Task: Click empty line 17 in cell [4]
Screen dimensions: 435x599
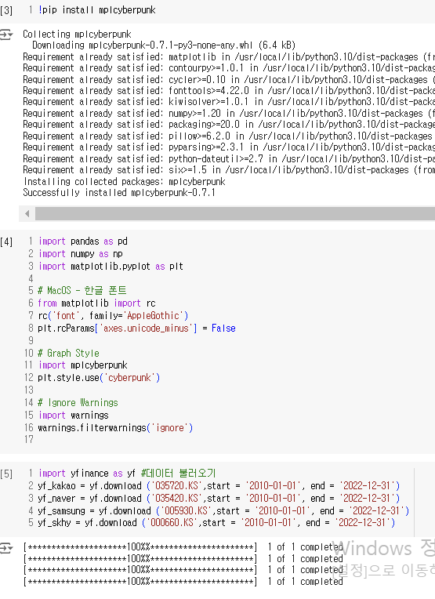Action: pyautogui.click(x=229, y=439)
